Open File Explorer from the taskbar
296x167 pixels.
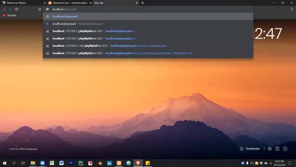[x=33, y=163]
